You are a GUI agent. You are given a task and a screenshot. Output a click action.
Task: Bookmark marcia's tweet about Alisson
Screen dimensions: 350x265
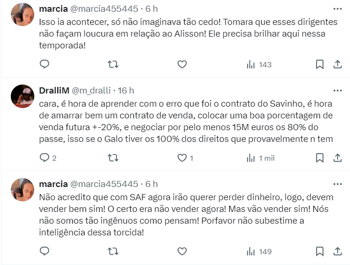click(x=319, y=64)
